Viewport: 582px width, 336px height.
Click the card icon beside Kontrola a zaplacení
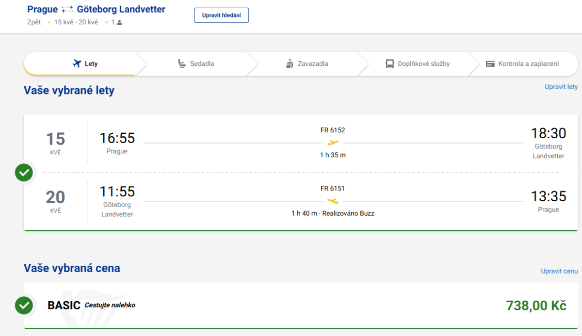490,64
